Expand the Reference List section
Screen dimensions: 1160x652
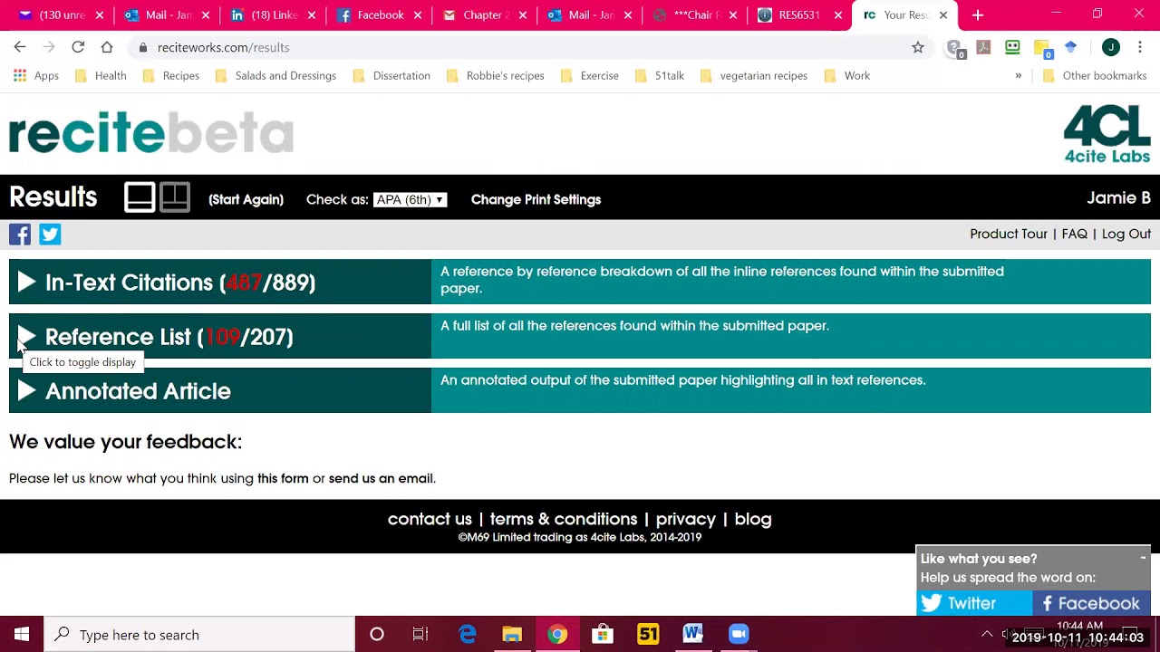[x=26, y=337]
